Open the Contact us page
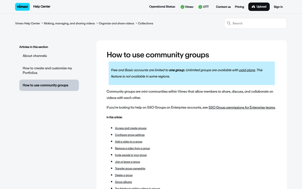Screen dimensions: 302x189 [223, 7]
